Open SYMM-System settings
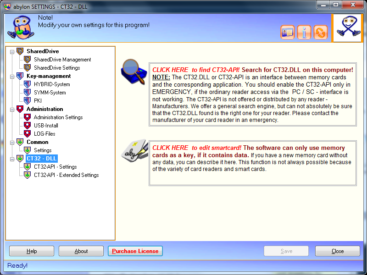The image size is (367, 275). [x=50, y=93]
